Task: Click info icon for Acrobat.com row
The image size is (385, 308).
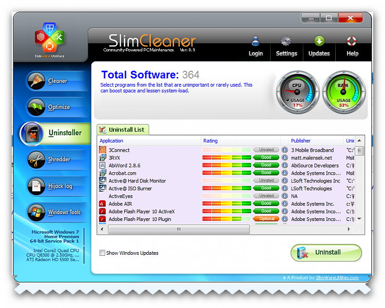Action: 284,173
